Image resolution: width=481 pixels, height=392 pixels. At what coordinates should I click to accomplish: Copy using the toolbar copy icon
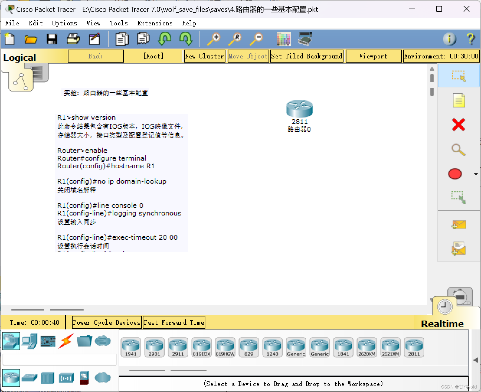(x=122, y=39)
